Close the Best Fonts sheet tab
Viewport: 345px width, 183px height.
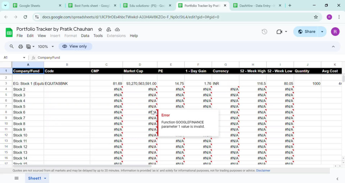coord(115,6)
